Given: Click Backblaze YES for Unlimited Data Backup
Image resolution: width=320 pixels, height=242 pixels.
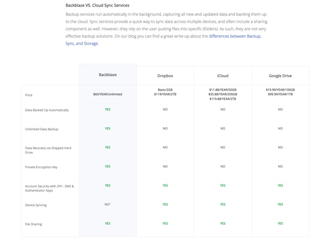Looking at the screenshot, I should point(107,129).
